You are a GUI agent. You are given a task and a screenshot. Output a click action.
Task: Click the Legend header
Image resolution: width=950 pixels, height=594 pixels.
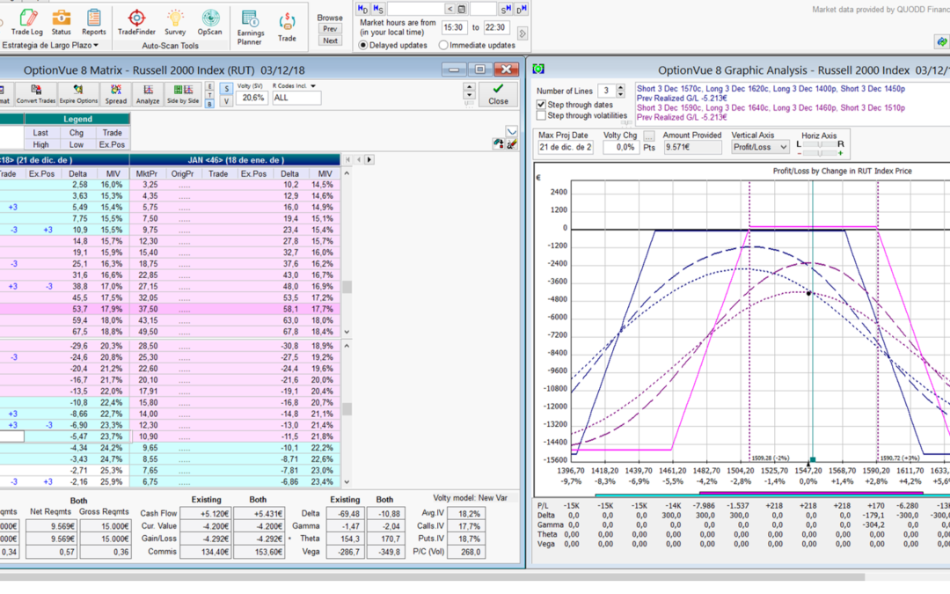pos(77,119)
